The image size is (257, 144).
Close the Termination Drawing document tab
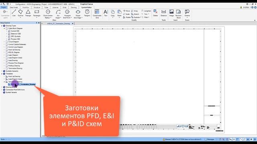coord(73,24)
